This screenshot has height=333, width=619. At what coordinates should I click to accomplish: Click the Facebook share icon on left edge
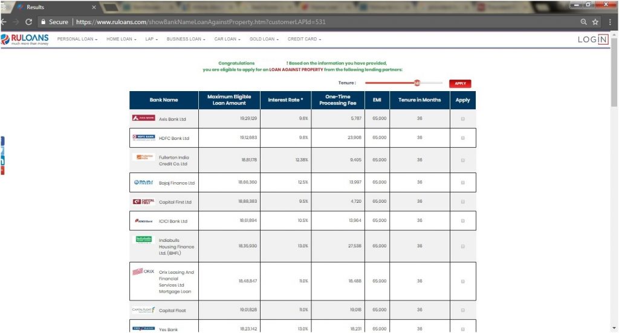(x=2, y=142)
